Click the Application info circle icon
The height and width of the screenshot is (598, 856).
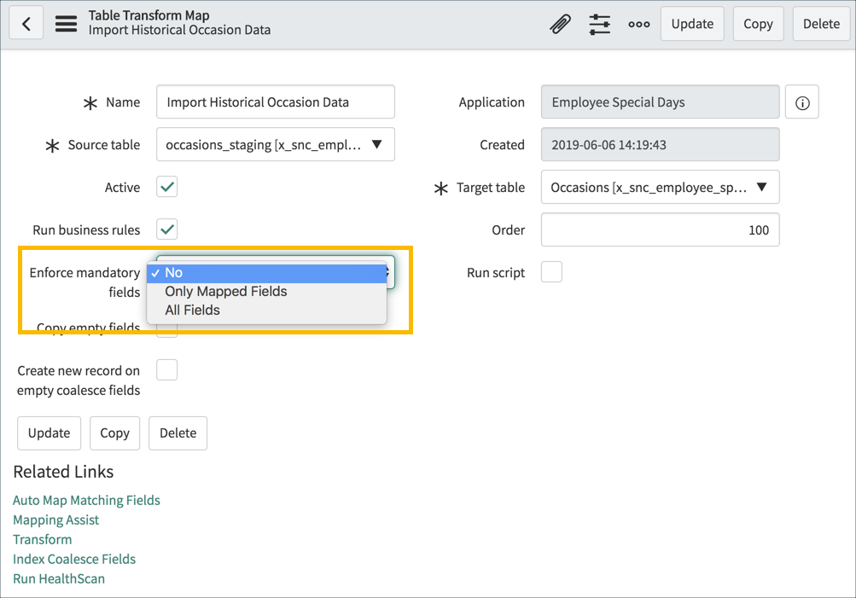click(x=801, y=102)
